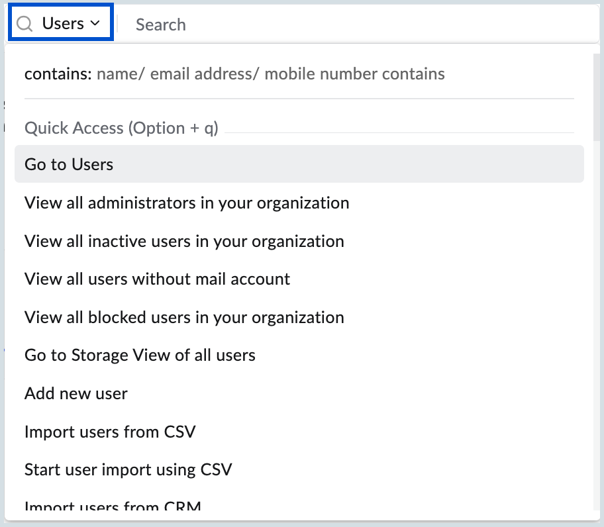The image size is (604, 527).
Task: Select the 'contains:' search filter suggestion
Action: pos(58,73)
